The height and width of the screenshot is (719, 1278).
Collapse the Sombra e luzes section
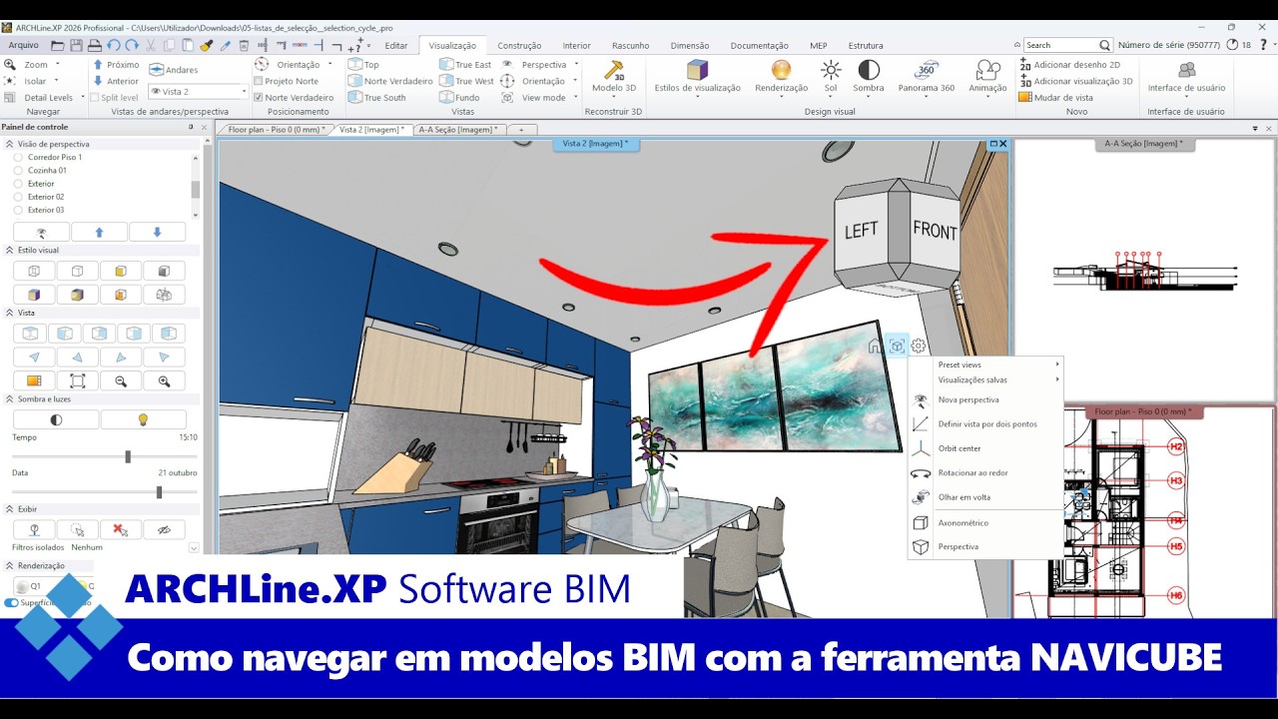click(10, 398)
